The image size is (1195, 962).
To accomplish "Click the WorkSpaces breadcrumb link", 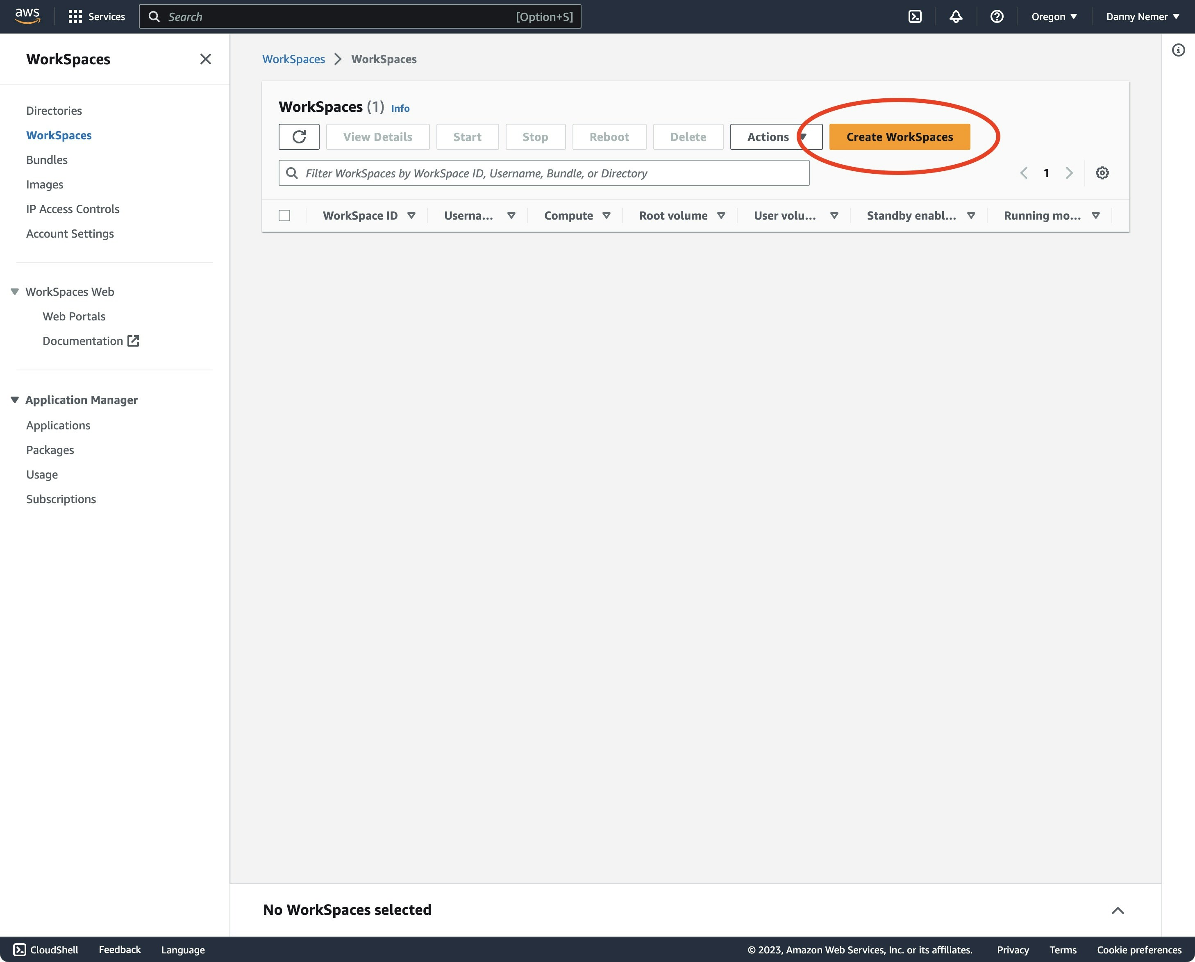I will (x=293, y=59).
